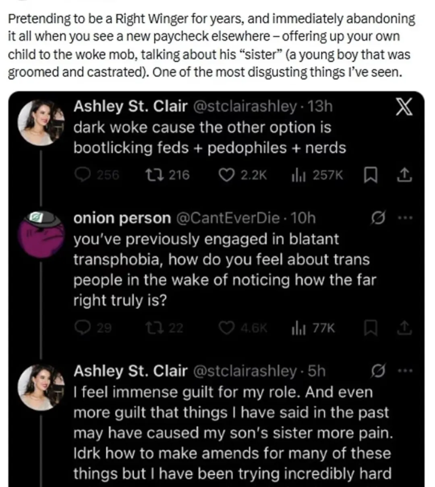Bookmark onion person's post
The width and height of the screenshot is (435, 487).
(371, 329)
